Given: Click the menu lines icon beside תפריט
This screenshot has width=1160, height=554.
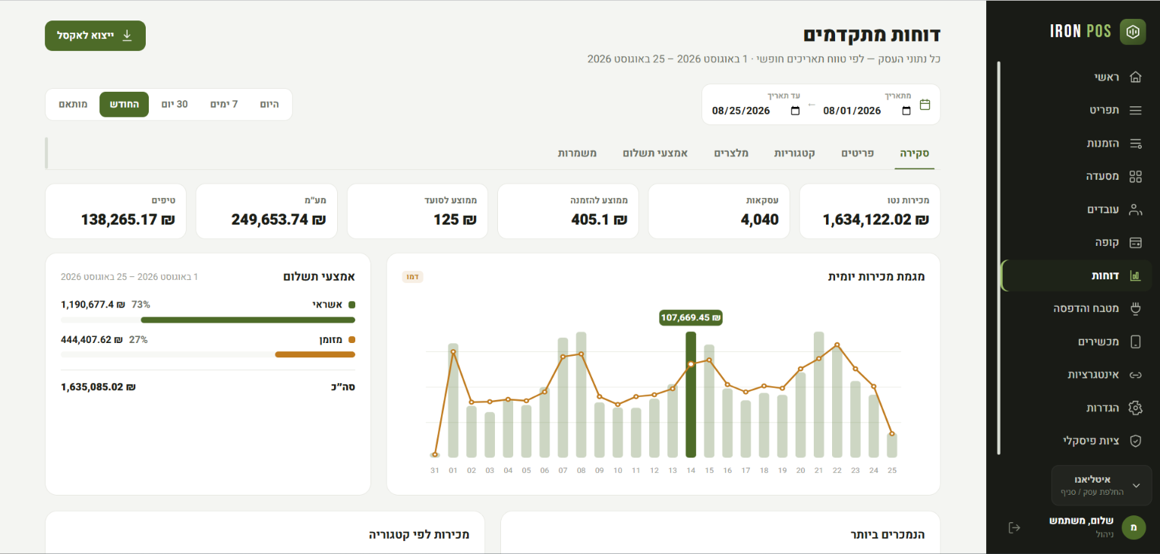Looking at the screenshot, I should click(x=1136, y=110).
